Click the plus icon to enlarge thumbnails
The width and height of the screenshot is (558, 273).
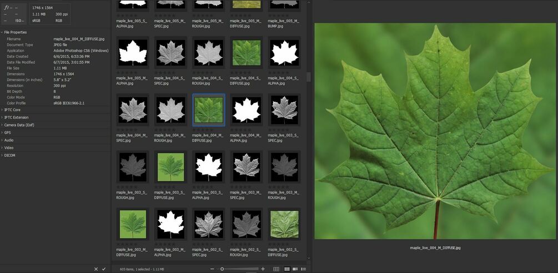tap(263, 269)
